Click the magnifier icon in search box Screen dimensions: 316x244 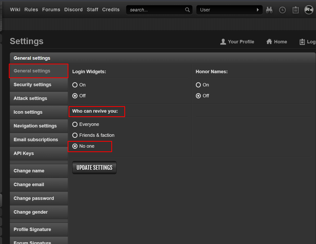pos(188,10)
